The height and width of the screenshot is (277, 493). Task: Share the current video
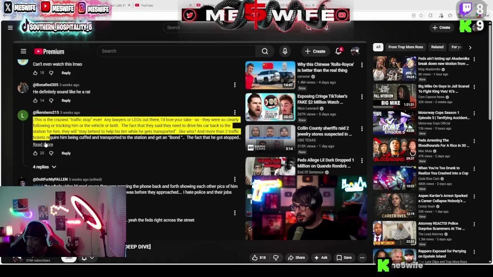296,258
